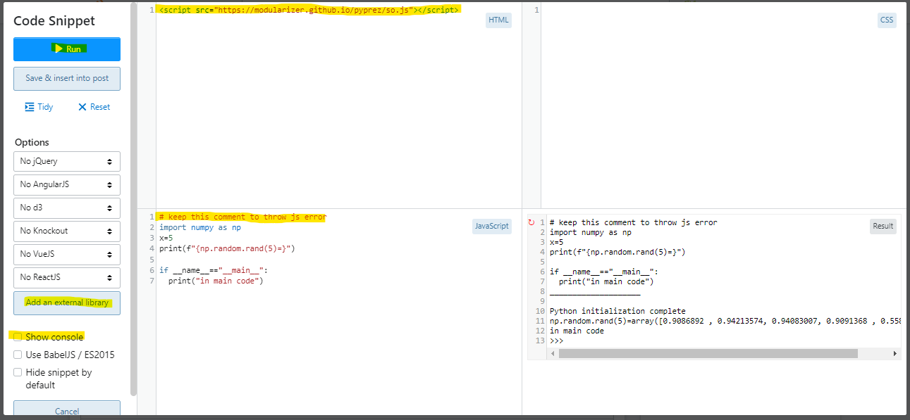Open the No VueJS dropdown

point(67,254)
